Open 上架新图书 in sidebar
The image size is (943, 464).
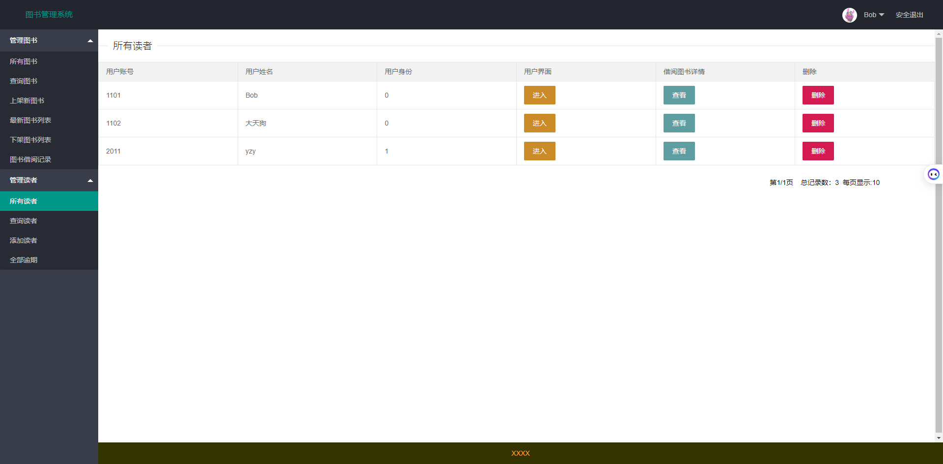coord(49,101)
